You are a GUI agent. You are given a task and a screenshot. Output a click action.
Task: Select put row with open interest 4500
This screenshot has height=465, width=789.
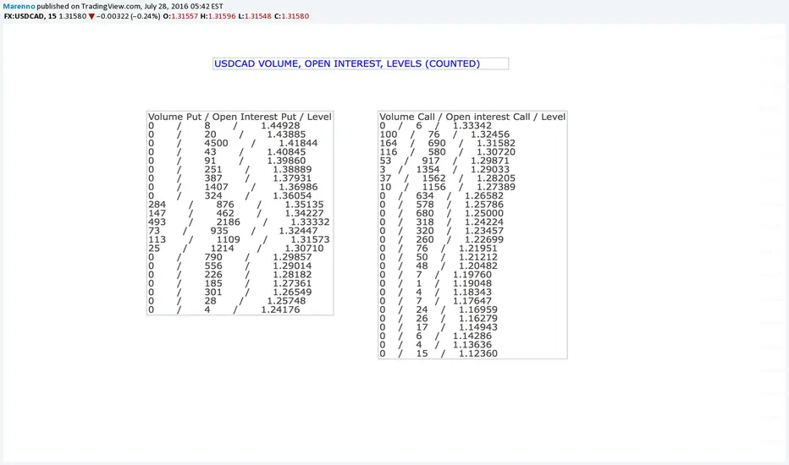click(x=233, y=143)
